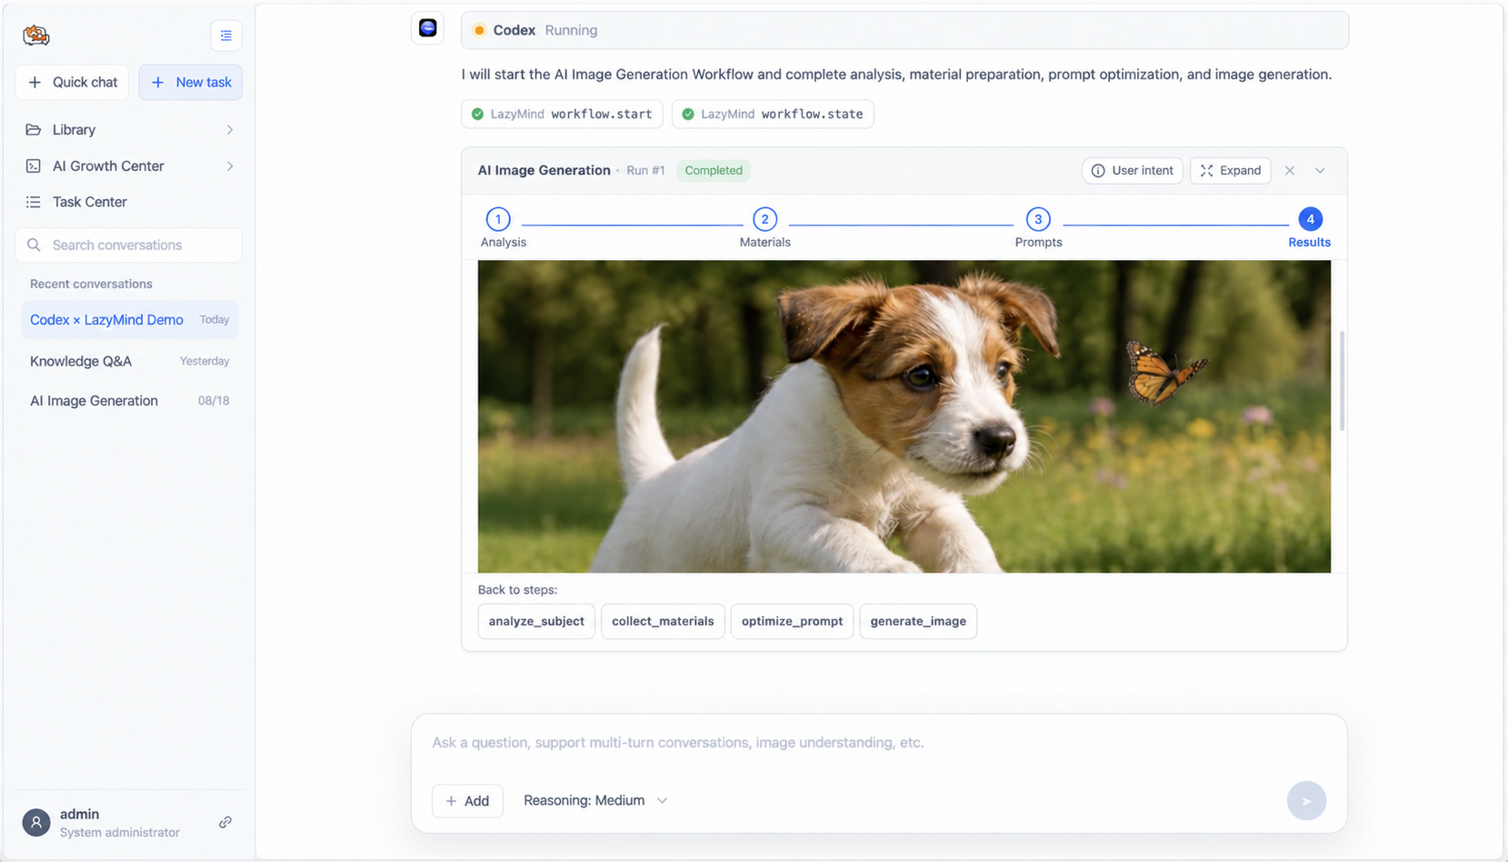This screenshot has width=1508, height=862.
Task: Click the Recent conversations heading
Action: (91, 285)
